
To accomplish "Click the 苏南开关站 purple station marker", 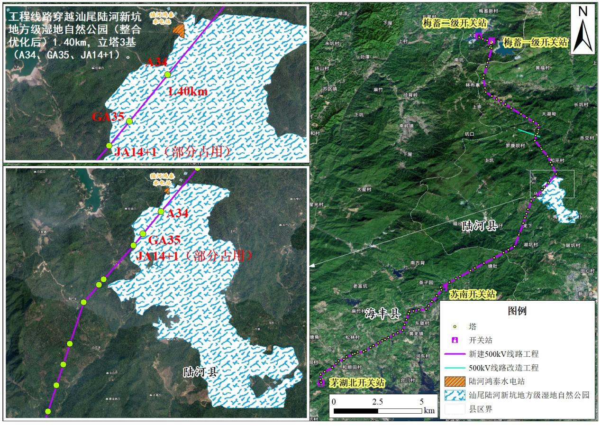I will pyautogui.click(x=445, y=288).
